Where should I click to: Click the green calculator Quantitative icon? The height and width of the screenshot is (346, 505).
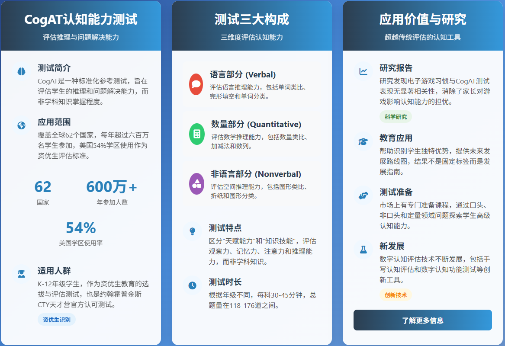point(197,134)
